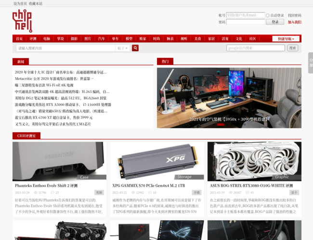Enable the 自动登录 auto-login checkbox
This screenshot has height=240, width=313.
[x=268, y=15]
